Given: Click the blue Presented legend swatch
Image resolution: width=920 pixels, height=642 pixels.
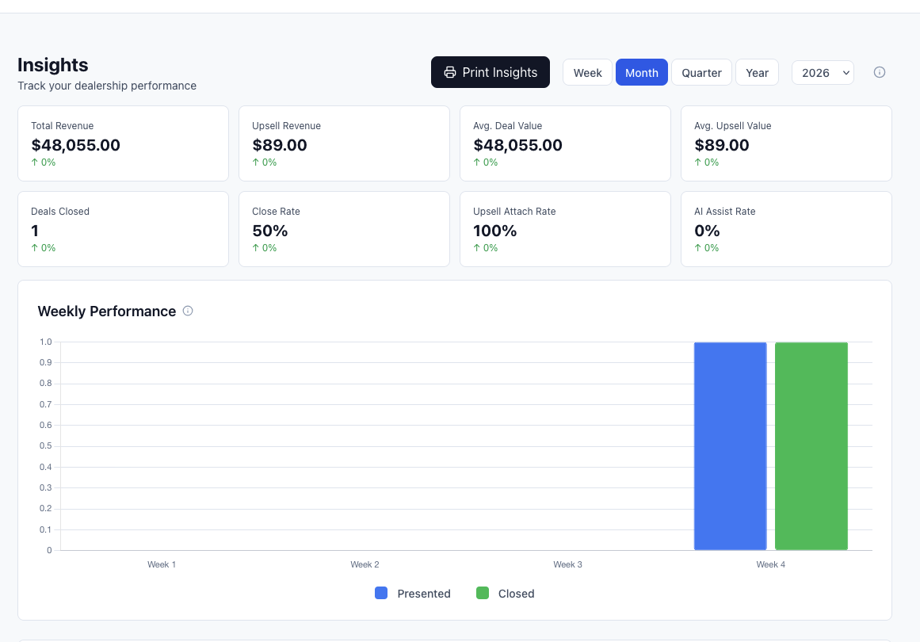Looking at the screenshot, I should point(381,593).
